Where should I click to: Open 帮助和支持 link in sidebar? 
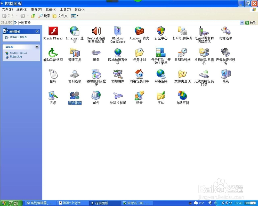pyautogui.click(x=16, y=57)
